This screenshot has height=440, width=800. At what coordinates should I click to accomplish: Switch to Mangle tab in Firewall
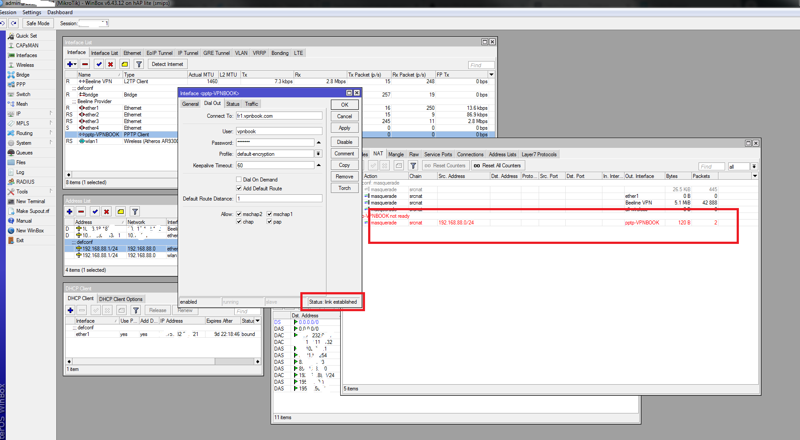[396, 154]
